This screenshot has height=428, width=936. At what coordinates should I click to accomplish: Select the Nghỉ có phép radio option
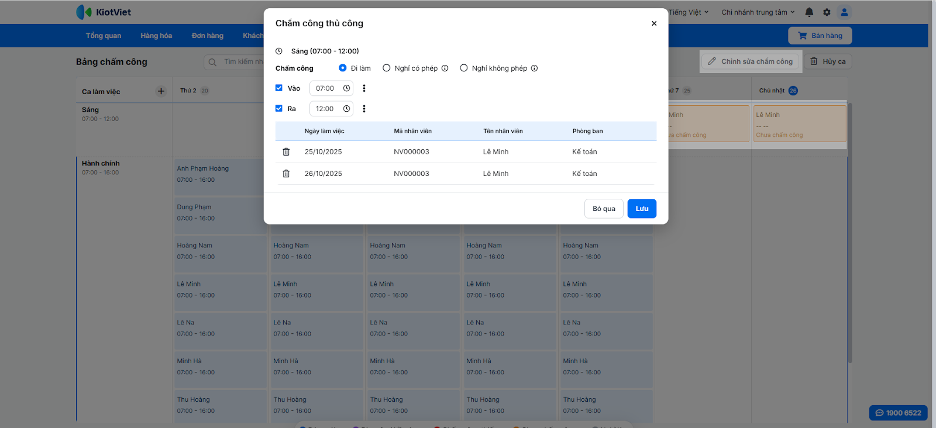point(387,68)
